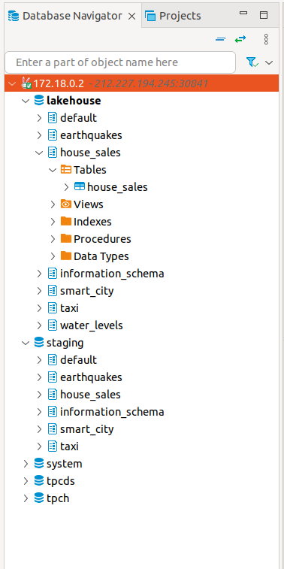Open the View Menu three-dots icon

(266, 39)
